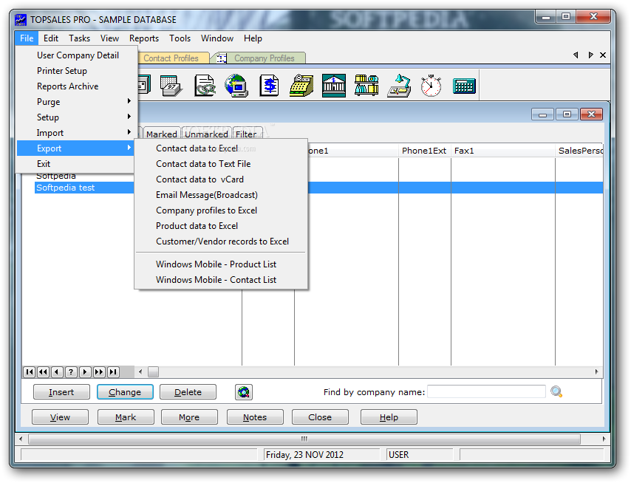The image size is (631, 483).
Task: Go back one page of records
Action: (x=43, y=372)
